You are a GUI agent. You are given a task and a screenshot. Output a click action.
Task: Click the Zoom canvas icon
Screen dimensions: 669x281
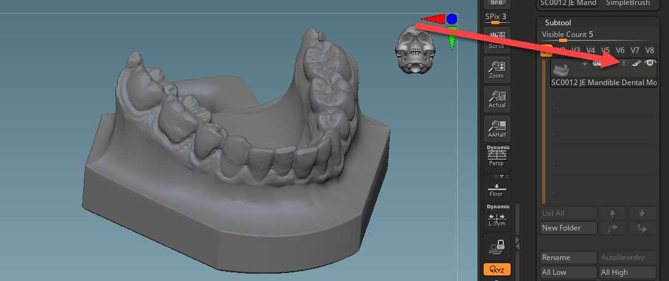497,70
